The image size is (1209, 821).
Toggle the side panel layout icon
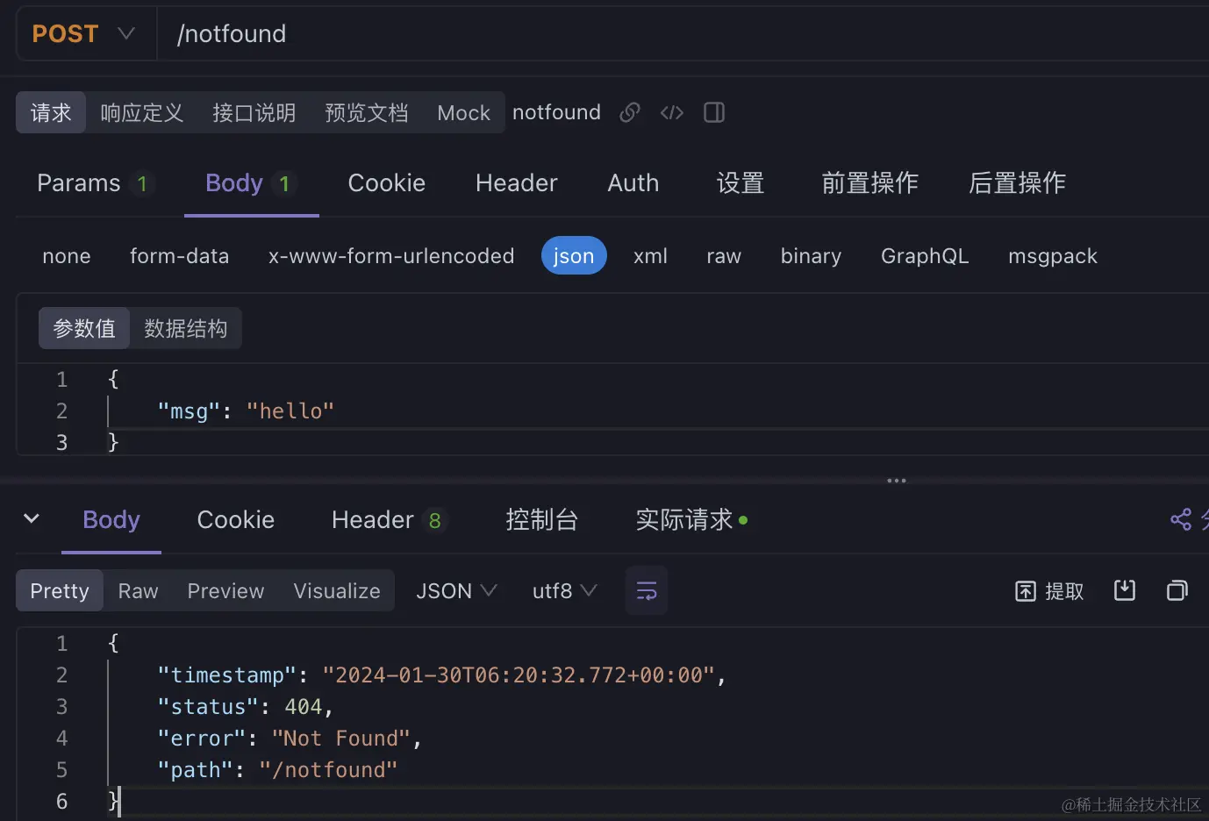pyautogui.click(x=714, y=112)
